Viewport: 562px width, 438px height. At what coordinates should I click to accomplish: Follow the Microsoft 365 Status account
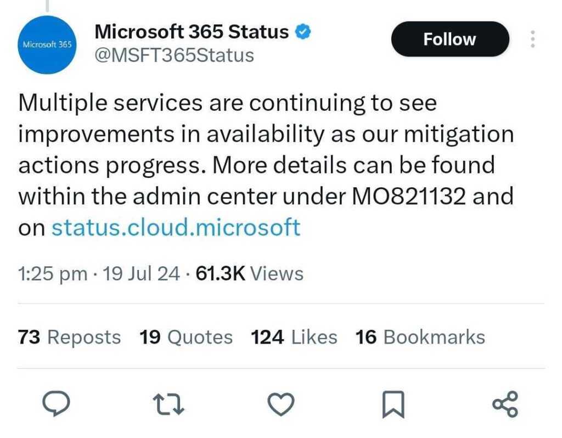pos(449,40)
